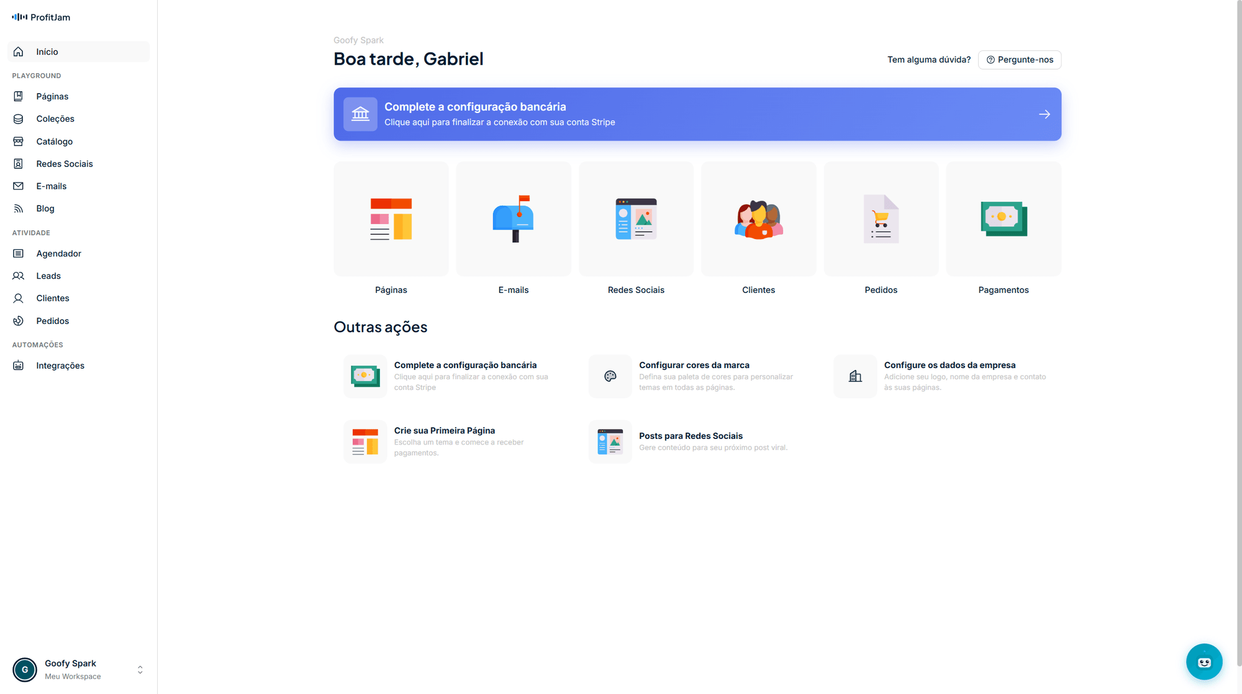Viewport: 1242px width, 694px height.
Task: Select E-mails in the sidebar menu
Action: coord(78,186)
